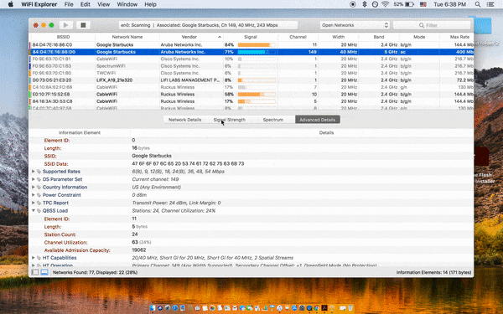Toggle the left status bar panel icon
The image size is (503, 314).
pos(35,272)
